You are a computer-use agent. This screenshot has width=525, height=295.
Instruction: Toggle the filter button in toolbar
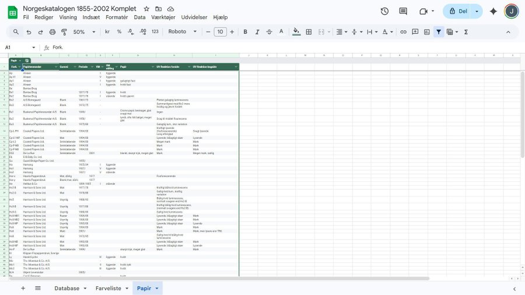438,32
